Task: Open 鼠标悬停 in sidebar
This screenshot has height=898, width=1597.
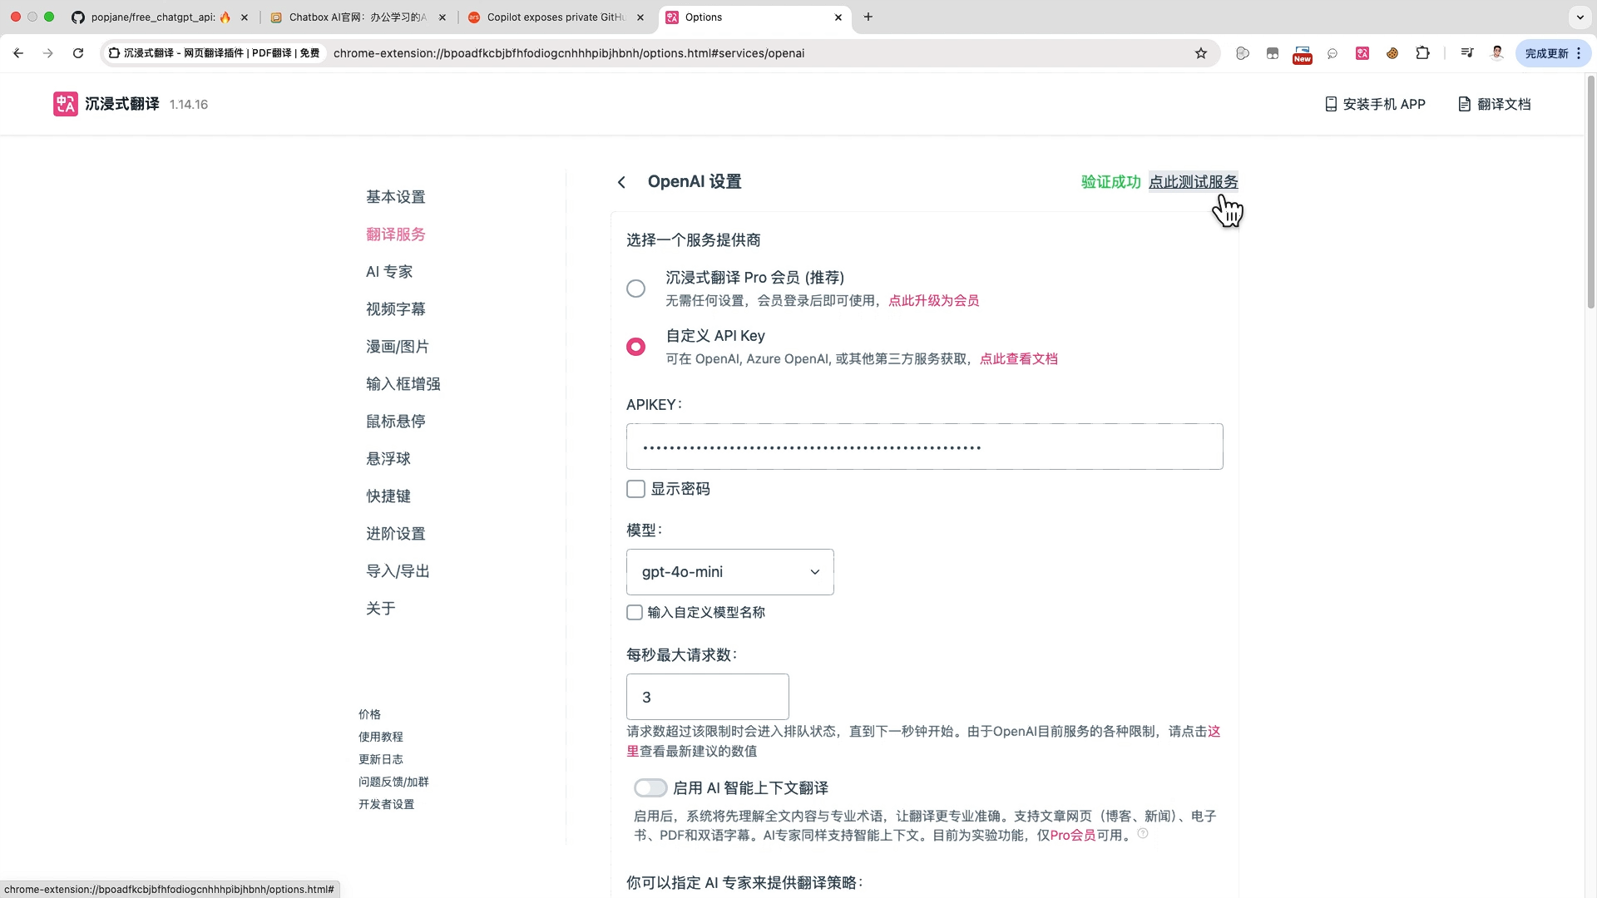Action: click(x=396, y=422)
